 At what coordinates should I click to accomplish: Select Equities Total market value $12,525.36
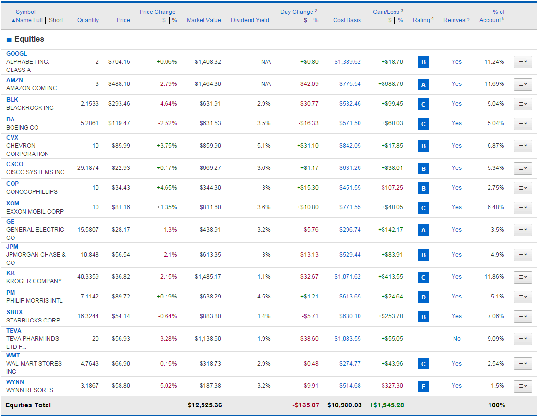pyautogui.click(x=204, y=405)
